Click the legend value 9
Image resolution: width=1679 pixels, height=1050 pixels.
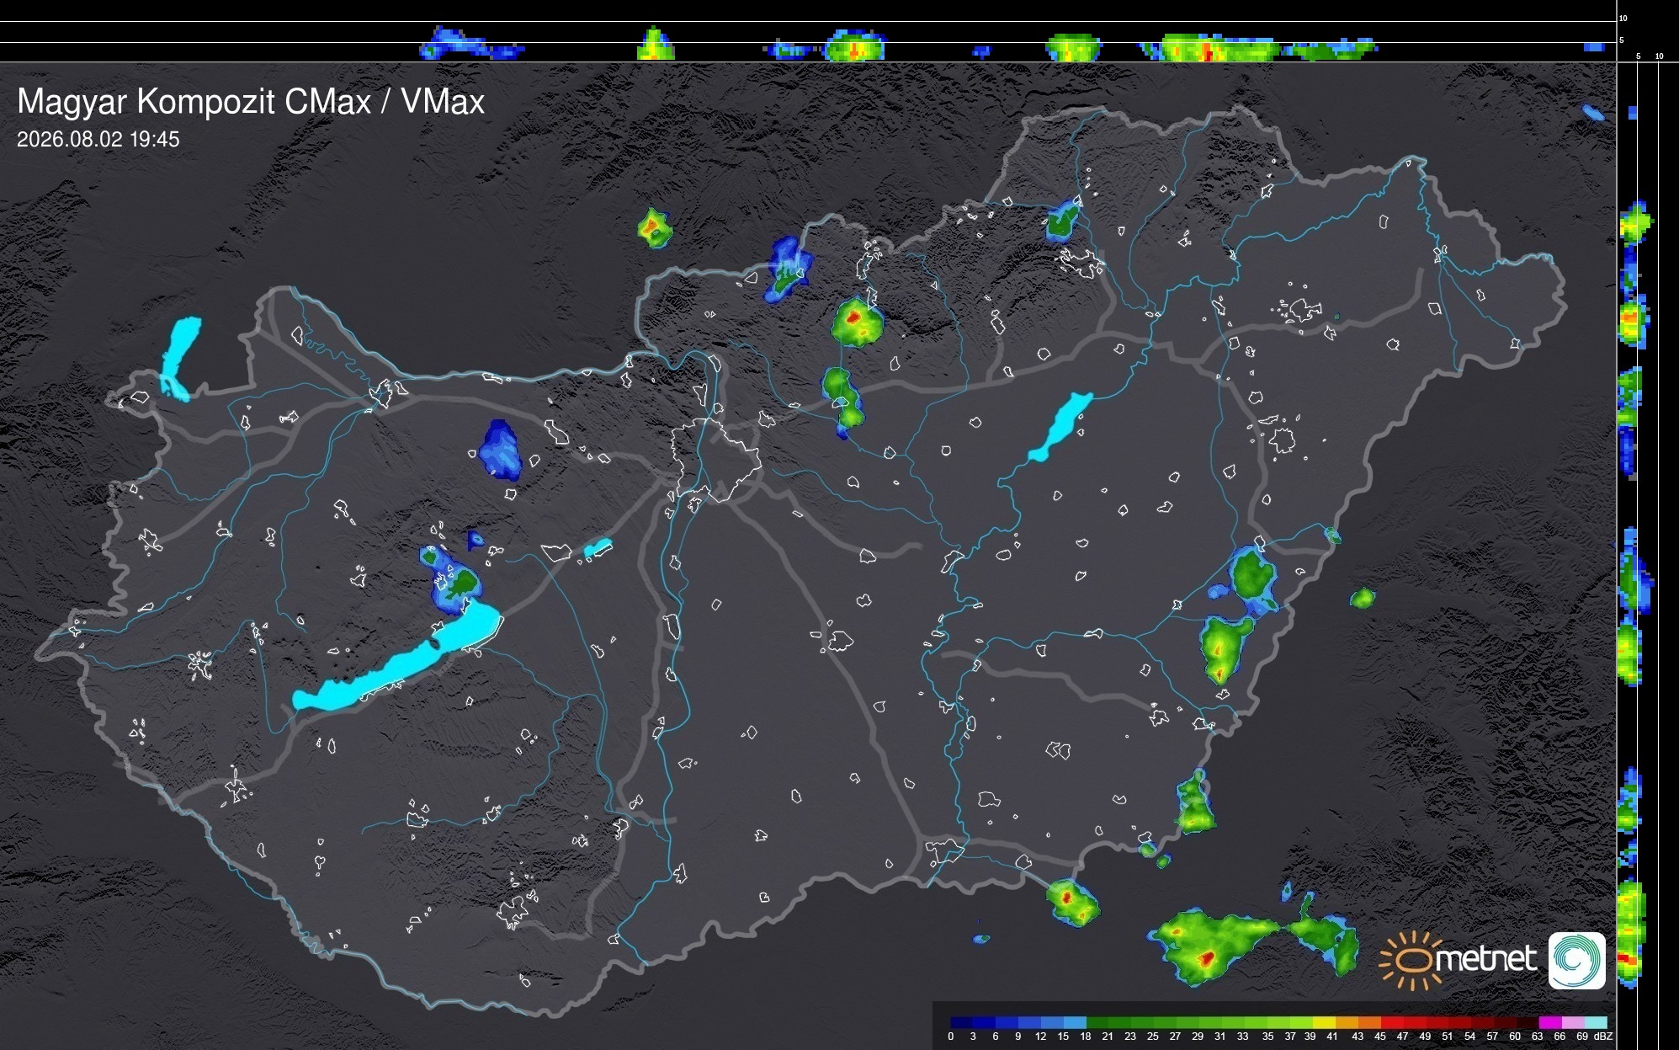tap(1017, 1037)
